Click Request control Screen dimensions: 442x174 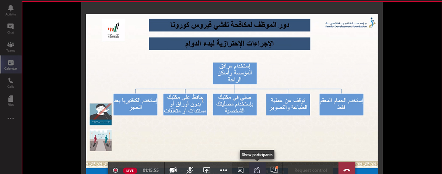click(311, 170)
